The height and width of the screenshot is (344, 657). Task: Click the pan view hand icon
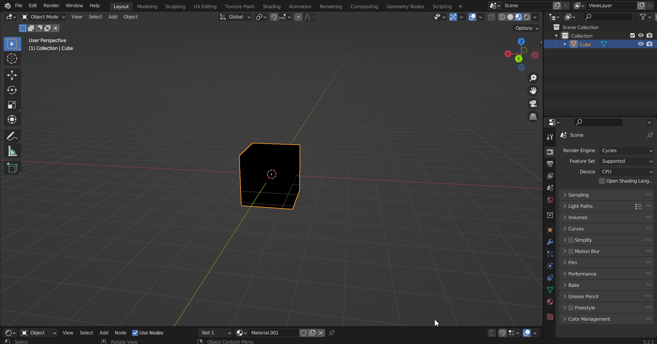(x=533, y=91)
